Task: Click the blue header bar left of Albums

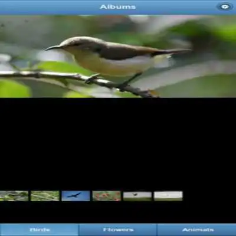Action: tap(49, 7)
